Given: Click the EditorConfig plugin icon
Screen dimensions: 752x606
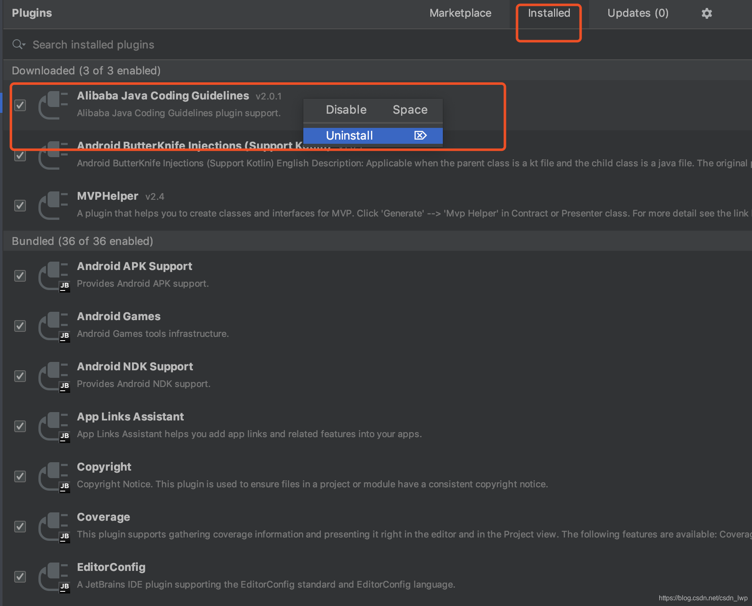Looking at the screenshot, I should [x=53, y=577].
